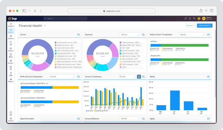Open the CRM sidebar icon

(11, 74)
